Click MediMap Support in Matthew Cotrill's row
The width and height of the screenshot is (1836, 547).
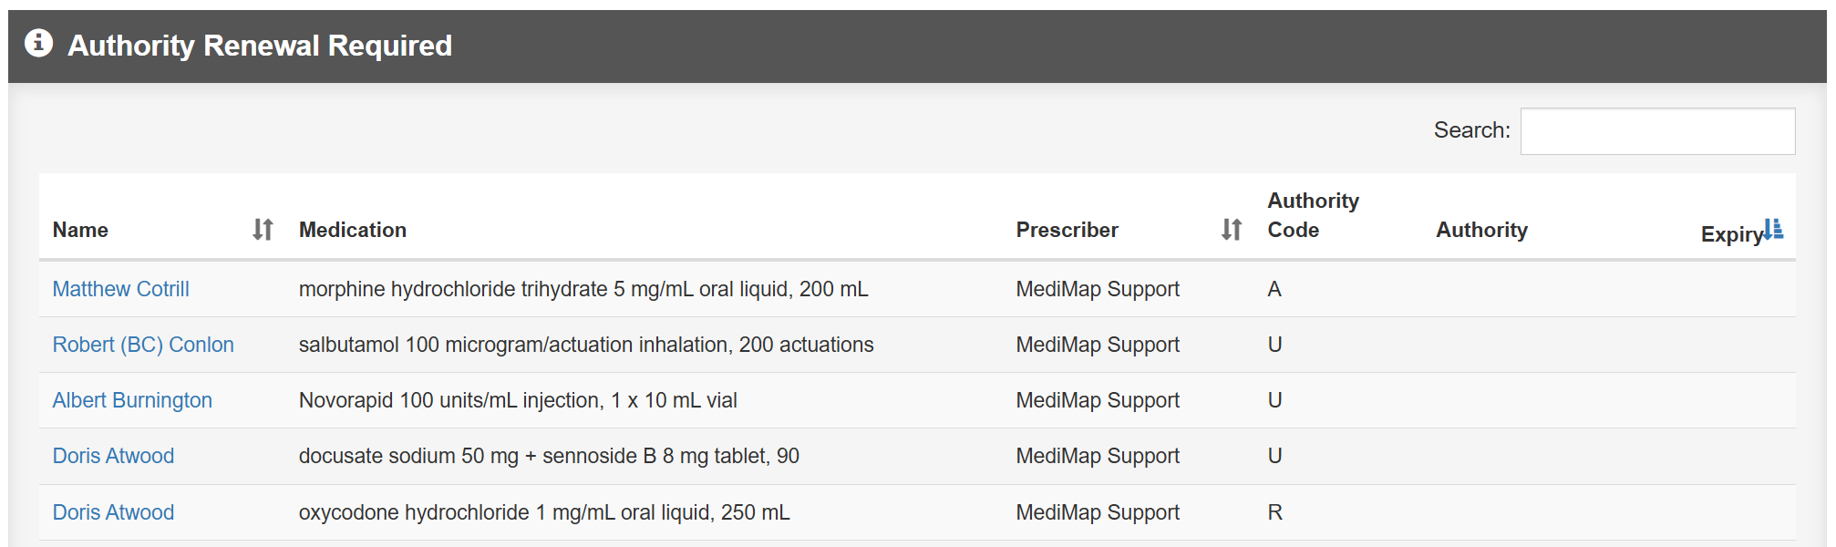[1098, 289]
